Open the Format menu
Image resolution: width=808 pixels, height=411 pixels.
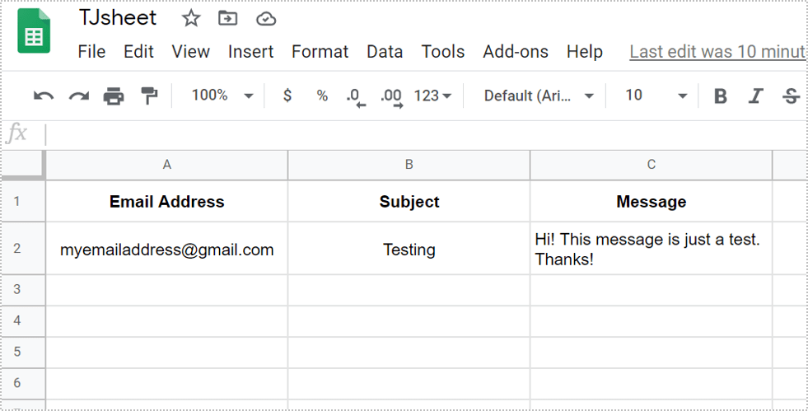tap(320, 52)
